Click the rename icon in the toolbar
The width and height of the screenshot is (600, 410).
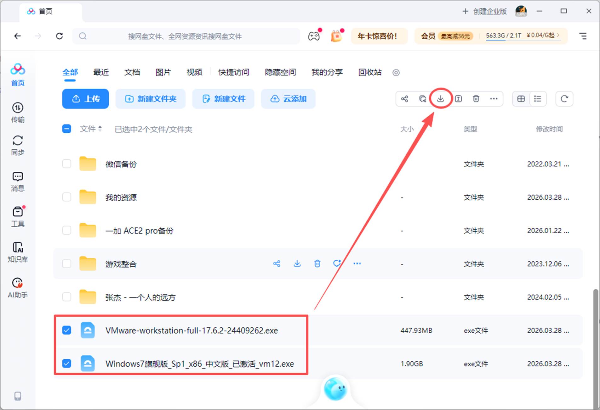(459, 98)
